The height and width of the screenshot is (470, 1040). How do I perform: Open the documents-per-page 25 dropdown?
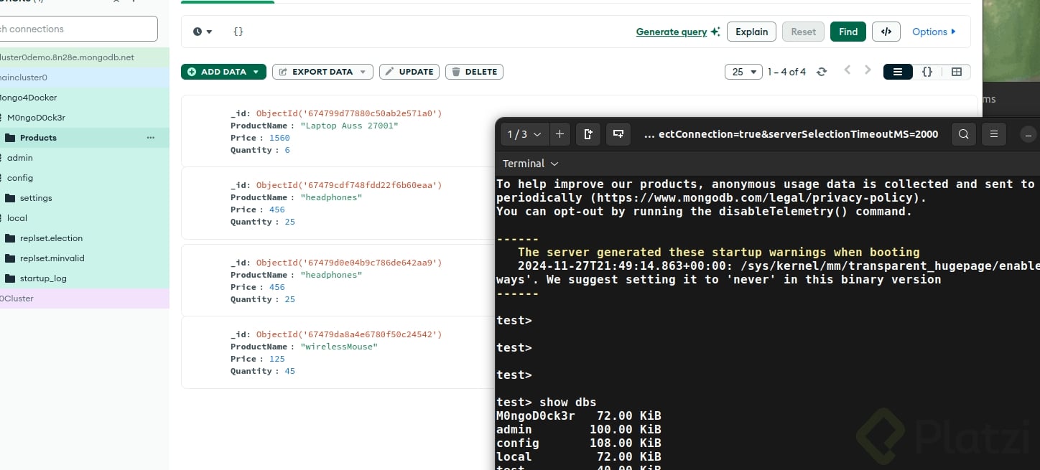click(743, 72)
